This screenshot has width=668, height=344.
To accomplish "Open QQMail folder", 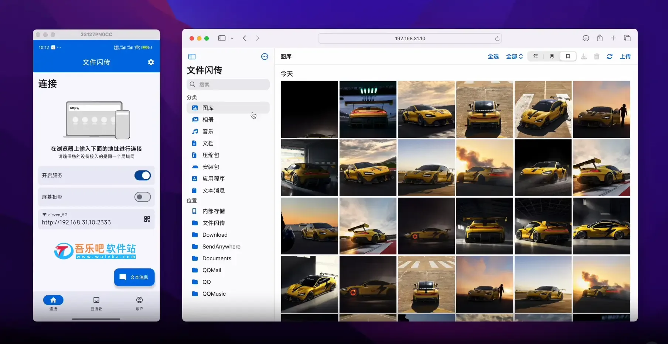I will 228,270.
